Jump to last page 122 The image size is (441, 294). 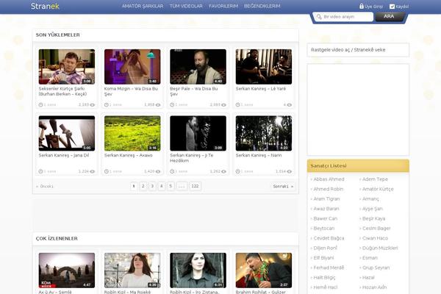195,186
